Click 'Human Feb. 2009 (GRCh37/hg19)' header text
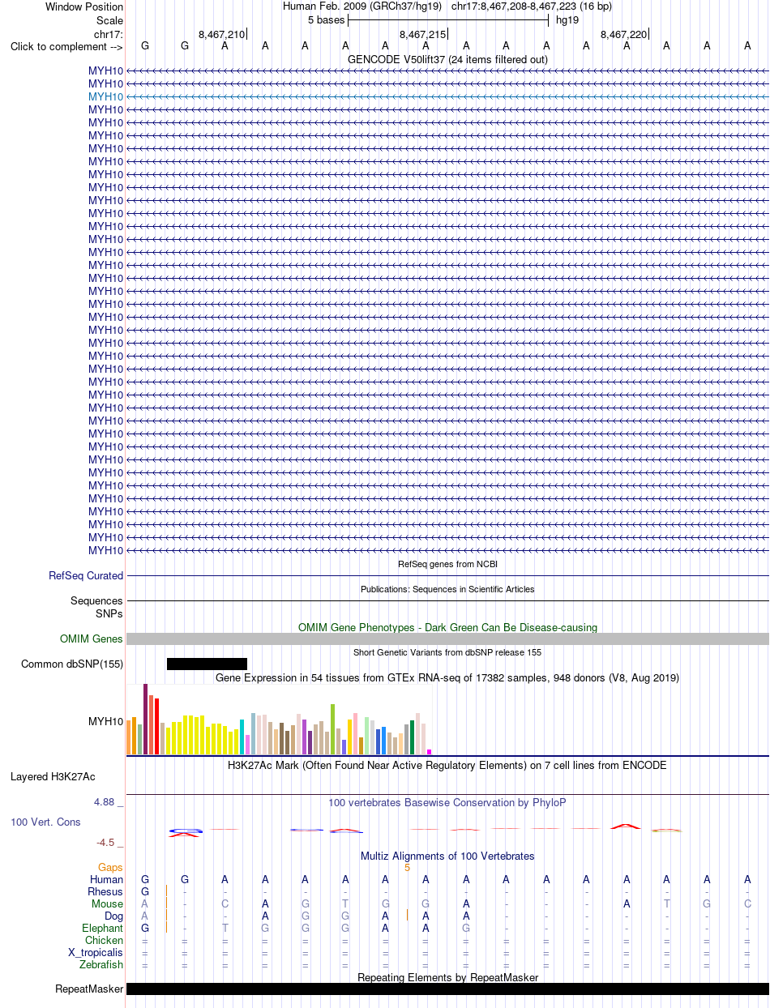Viewport: 770px width, 1008px height. click(362, 6)
